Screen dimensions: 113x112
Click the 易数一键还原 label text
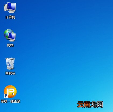point(10,101)
